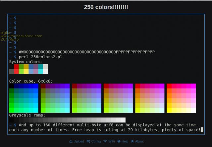Click the lightest end of the grayscale ramp

click(123, 120)
